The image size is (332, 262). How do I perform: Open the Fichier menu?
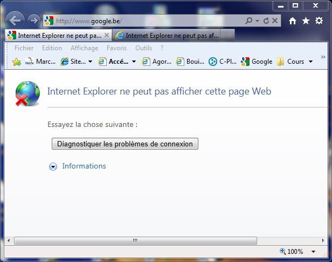click(24, 48)
